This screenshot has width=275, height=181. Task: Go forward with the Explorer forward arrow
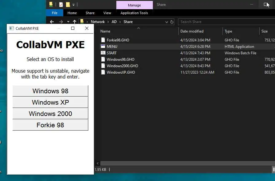coord(61,22)
